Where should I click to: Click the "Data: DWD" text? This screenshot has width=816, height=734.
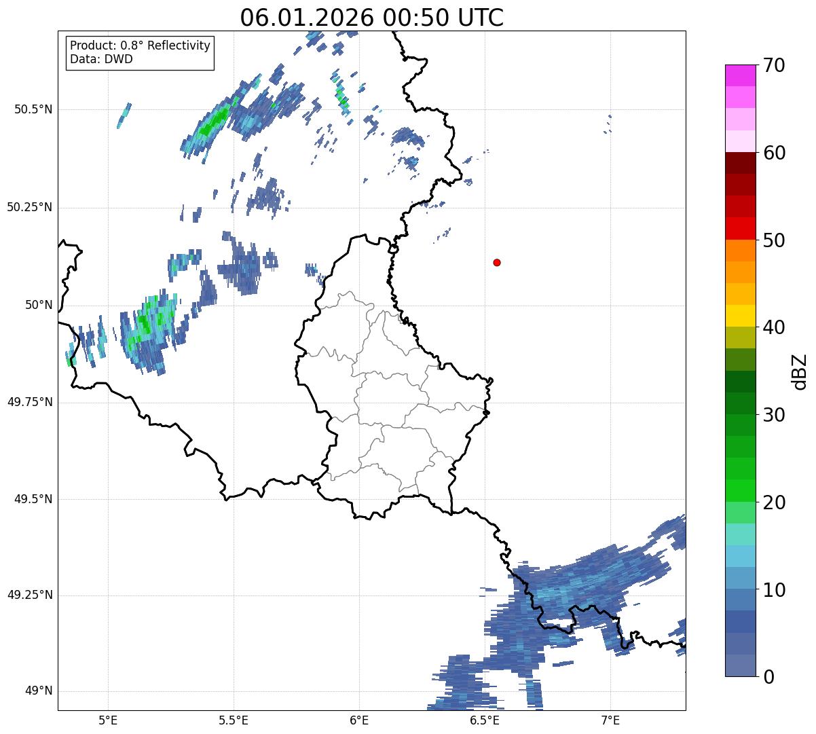pyautogui.click(x=101, y=59)
